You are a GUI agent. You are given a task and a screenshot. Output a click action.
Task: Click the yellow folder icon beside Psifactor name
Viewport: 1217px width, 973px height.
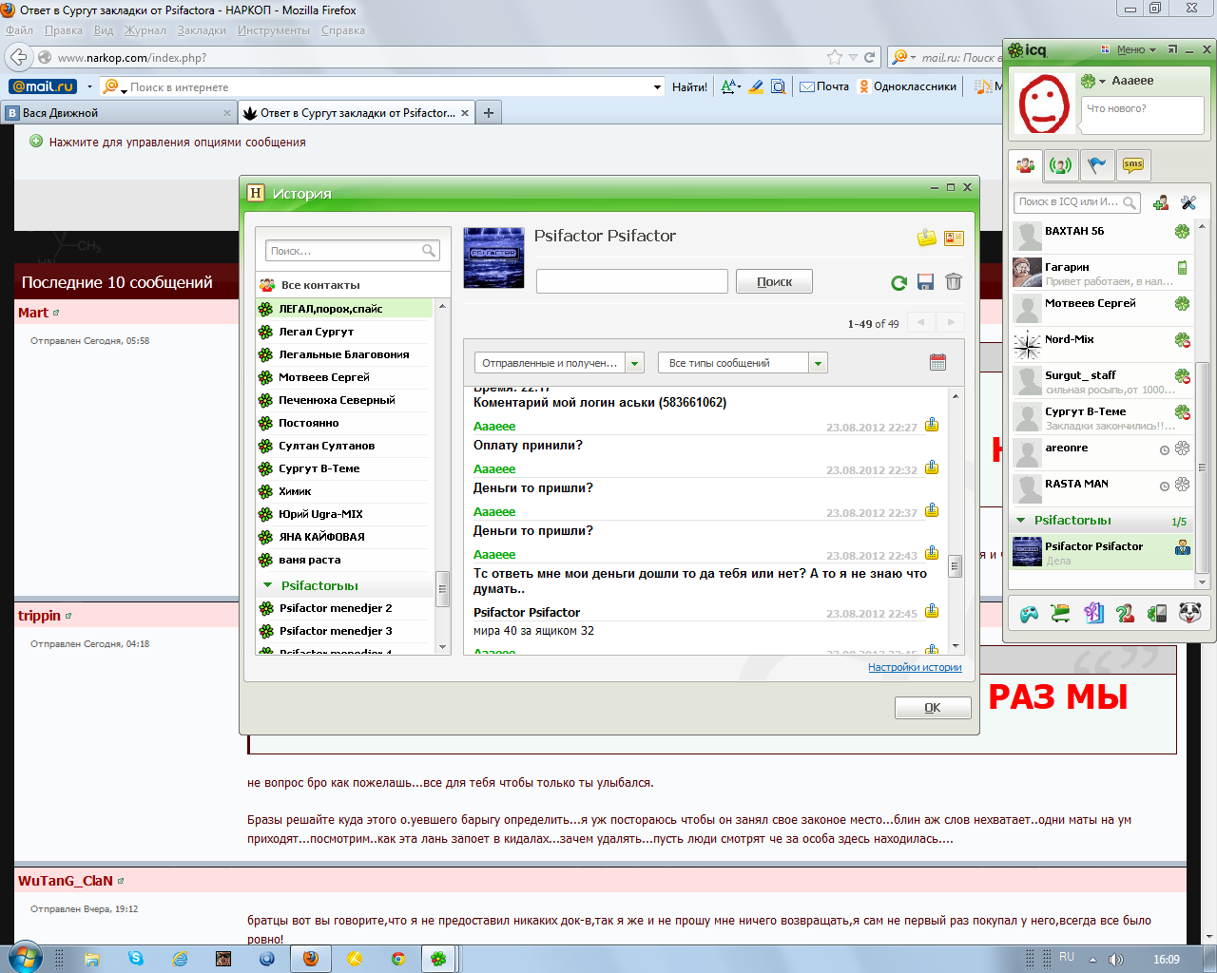point(927,238)
